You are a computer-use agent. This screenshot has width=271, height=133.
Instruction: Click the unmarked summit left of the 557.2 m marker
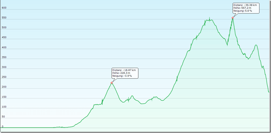209,19
